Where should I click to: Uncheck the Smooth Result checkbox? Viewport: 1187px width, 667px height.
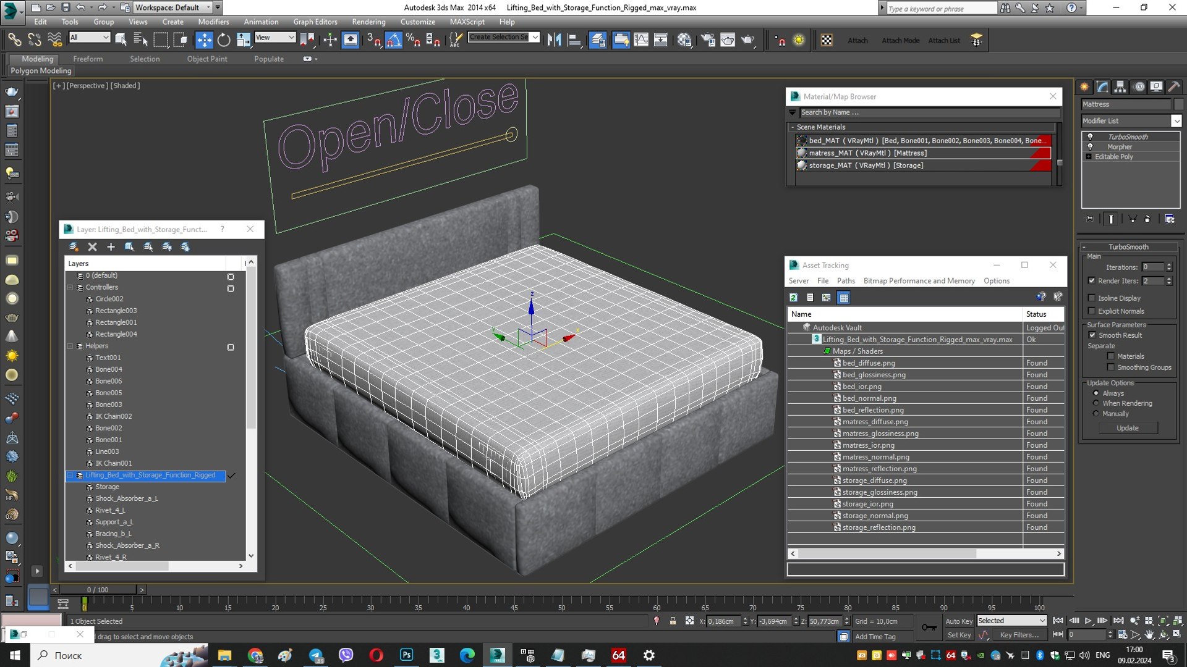(1092, 335)
